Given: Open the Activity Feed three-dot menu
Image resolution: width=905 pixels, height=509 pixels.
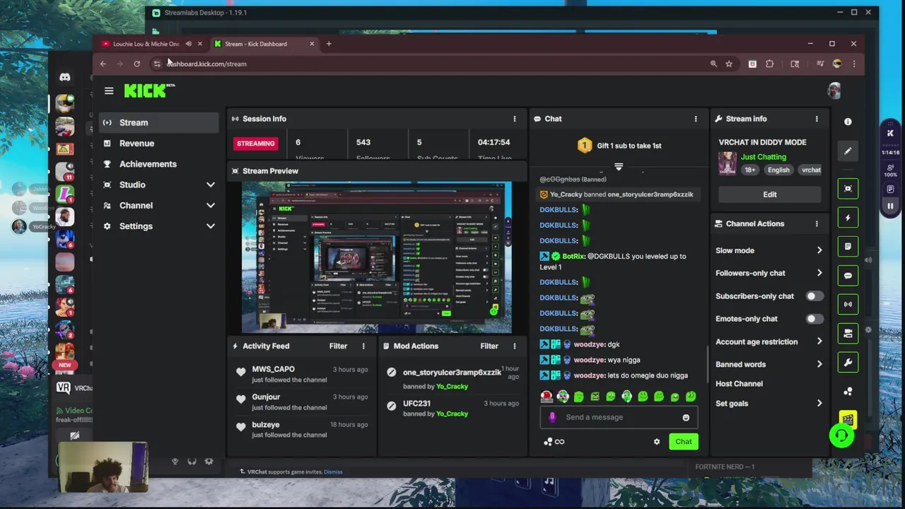Looking at the screenshot, I should (363, 346).
